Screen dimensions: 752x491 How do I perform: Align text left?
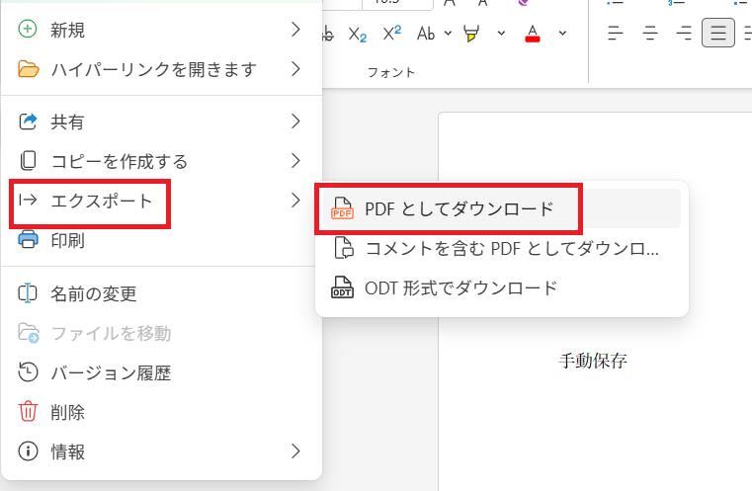(x=616, y=33)
